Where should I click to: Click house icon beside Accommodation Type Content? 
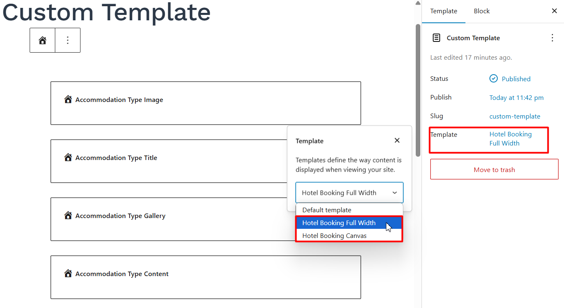pos(68,274)
